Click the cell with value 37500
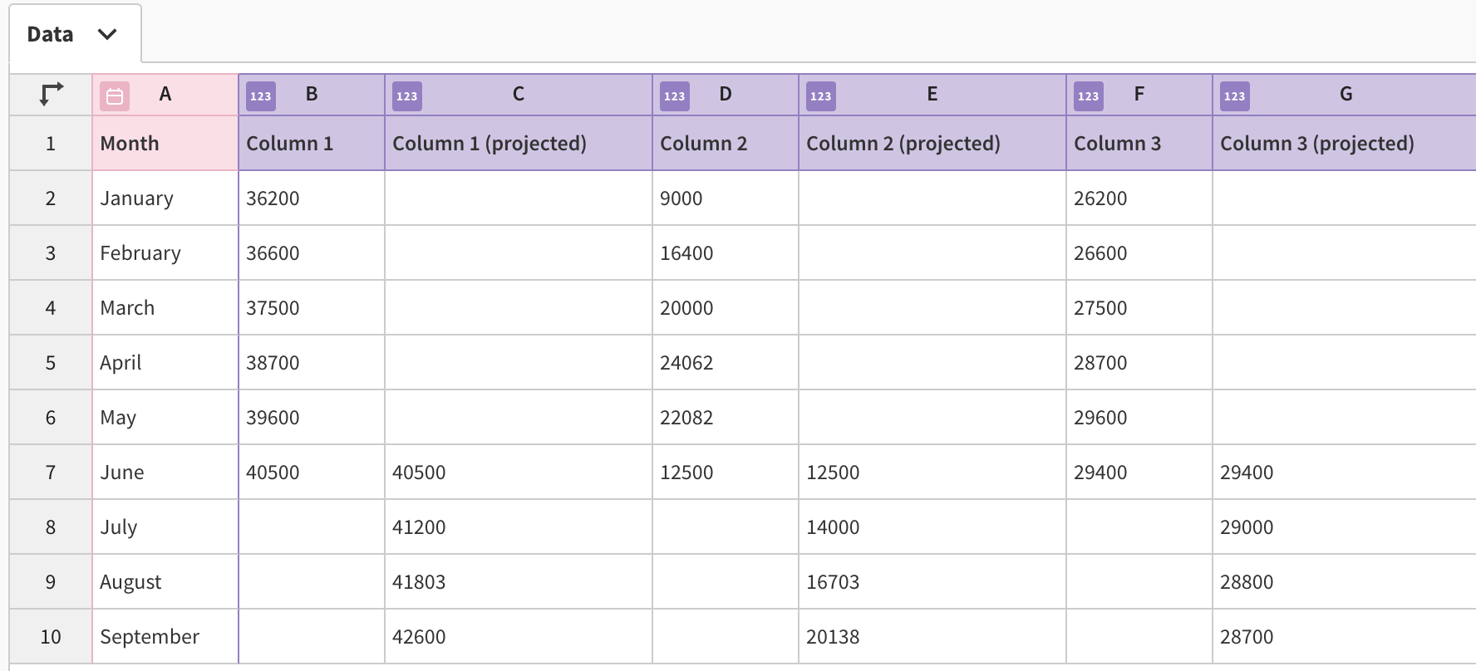 [312, 308]
